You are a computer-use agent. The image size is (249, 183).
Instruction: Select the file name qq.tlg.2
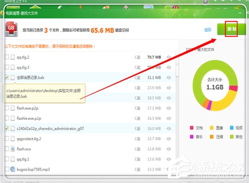[x=23, y=57]
